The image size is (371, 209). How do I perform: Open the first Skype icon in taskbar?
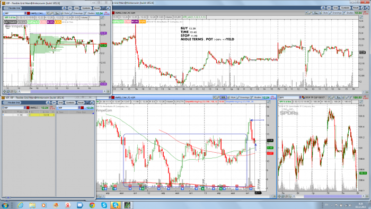pyautogui.click(x=104, y=205)
